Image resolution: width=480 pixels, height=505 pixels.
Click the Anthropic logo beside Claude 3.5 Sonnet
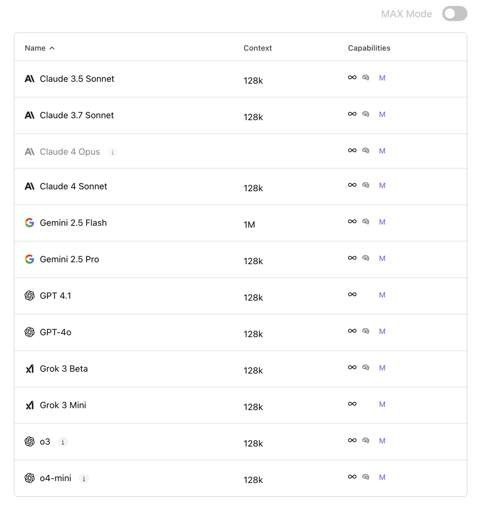tap(30, 79)
